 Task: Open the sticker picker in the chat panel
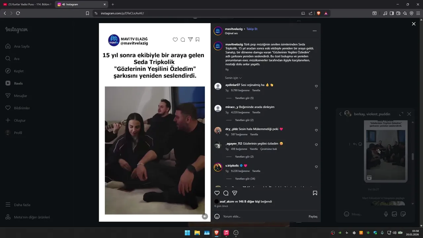(403, 214)
